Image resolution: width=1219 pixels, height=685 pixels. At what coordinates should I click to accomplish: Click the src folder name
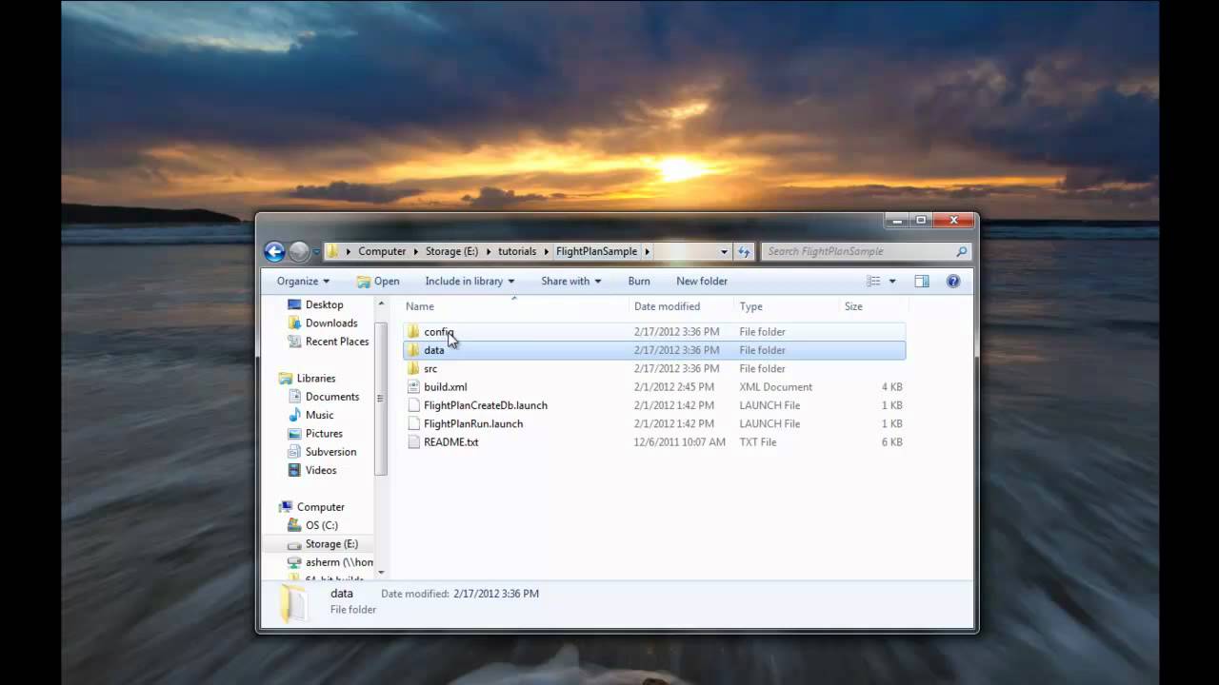click(430, 369)
